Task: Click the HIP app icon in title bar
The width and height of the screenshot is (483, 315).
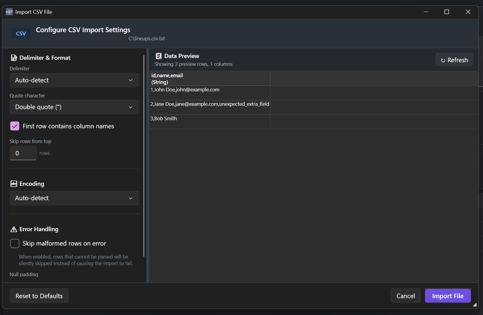Action: (9, 12)
